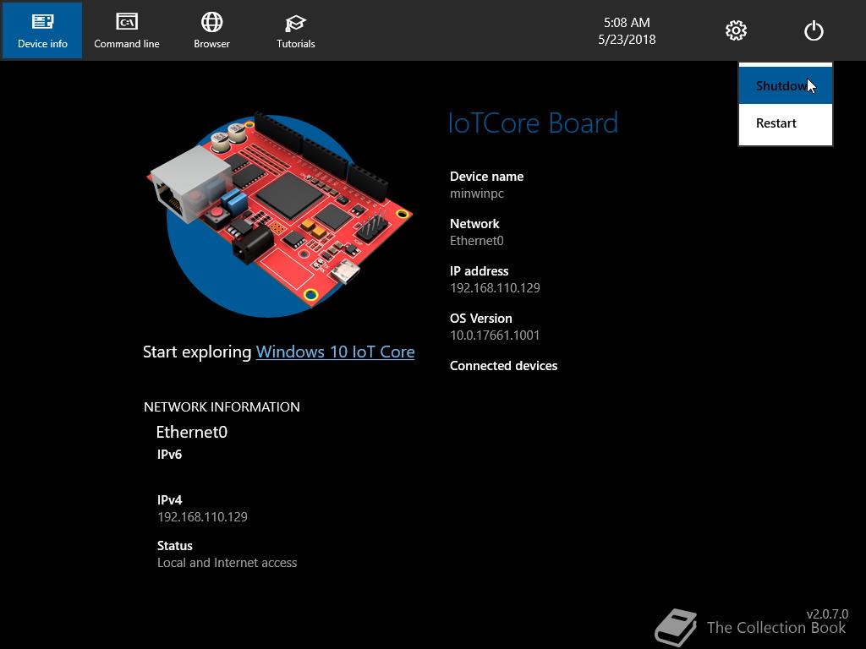The height and width of the screenshot is (649, 866).
Task: Click the IPv4 address under Ethernet0
Action: coord(202,517)
